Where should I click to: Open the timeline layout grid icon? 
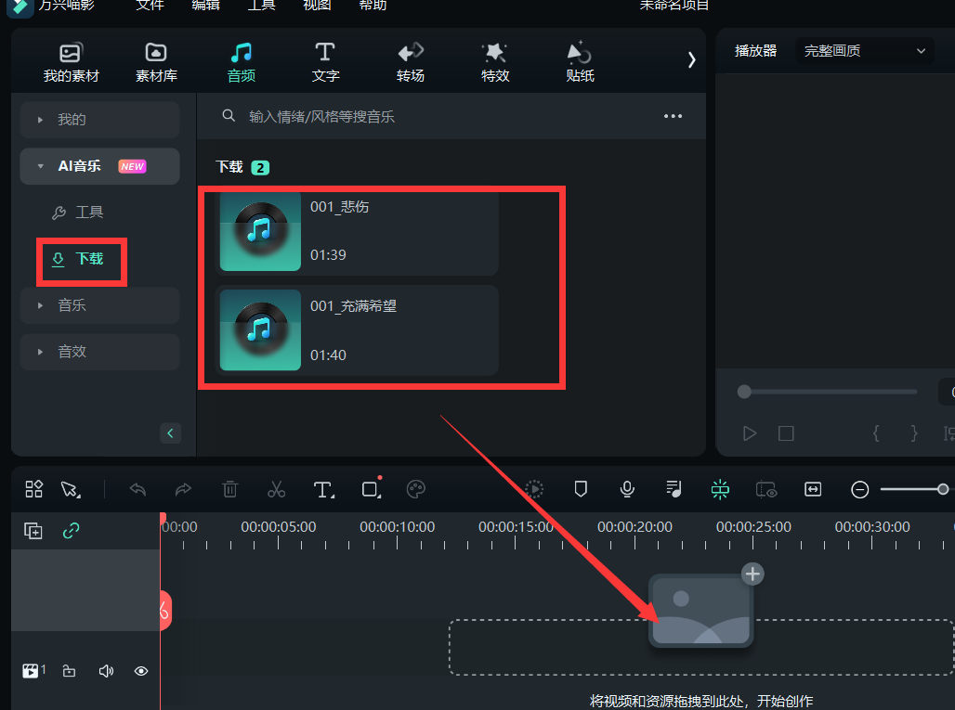pyautogui.click(x=34, y=489)
